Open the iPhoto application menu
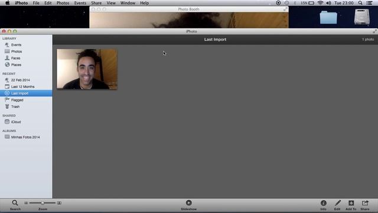Viewport: 378px width, 213px height. pos(21,3)
